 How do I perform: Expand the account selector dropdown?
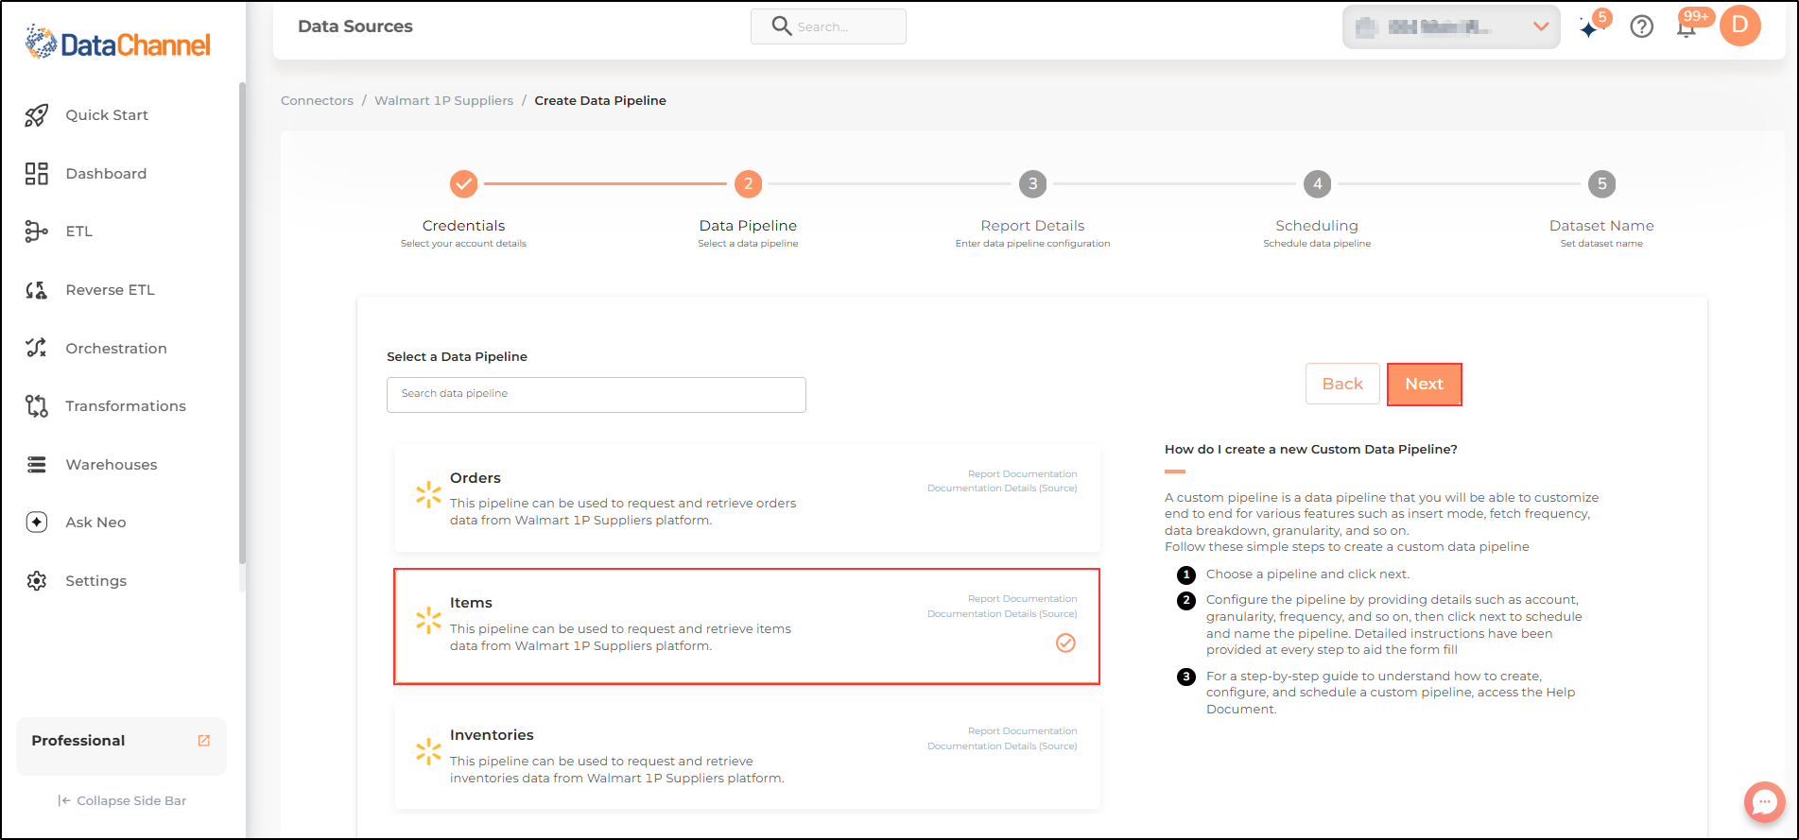click(1451, 26)
